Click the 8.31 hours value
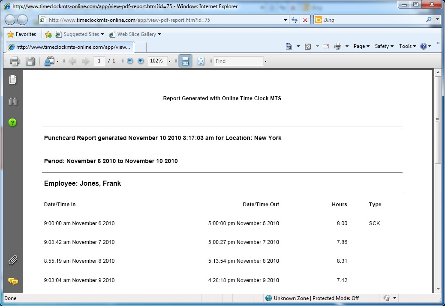 click(x=342, y=261)
